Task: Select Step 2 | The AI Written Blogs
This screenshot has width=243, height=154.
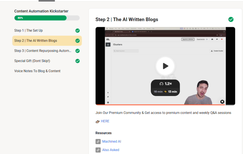Action: pyautogui.click(x=47, y=41)
